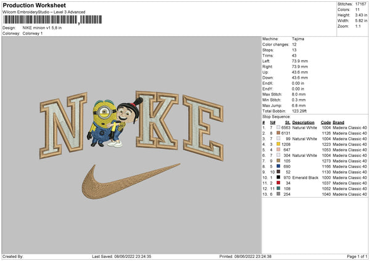Select design name "NIKE minion v1 5,8 in"
Screen dimensions: 370x261
coord(42,28)
